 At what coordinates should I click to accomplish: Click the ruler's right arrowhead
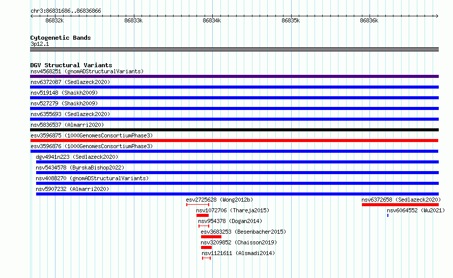[x=437, y=16]
